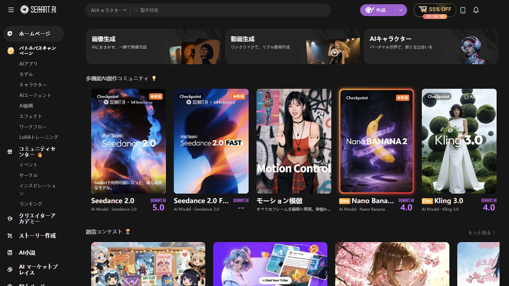Click the Seedance 2.0 F... model title
509x286 pixels.
201,201
